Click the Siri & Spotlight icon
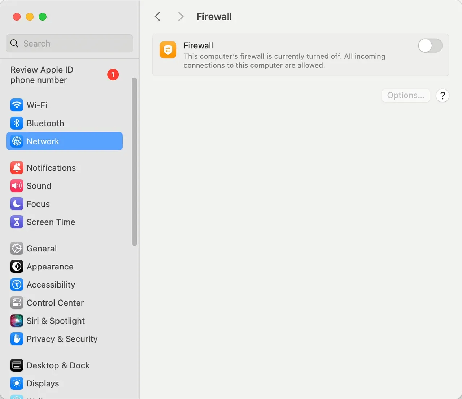The image size is (462, 399). tap(17, 321)
